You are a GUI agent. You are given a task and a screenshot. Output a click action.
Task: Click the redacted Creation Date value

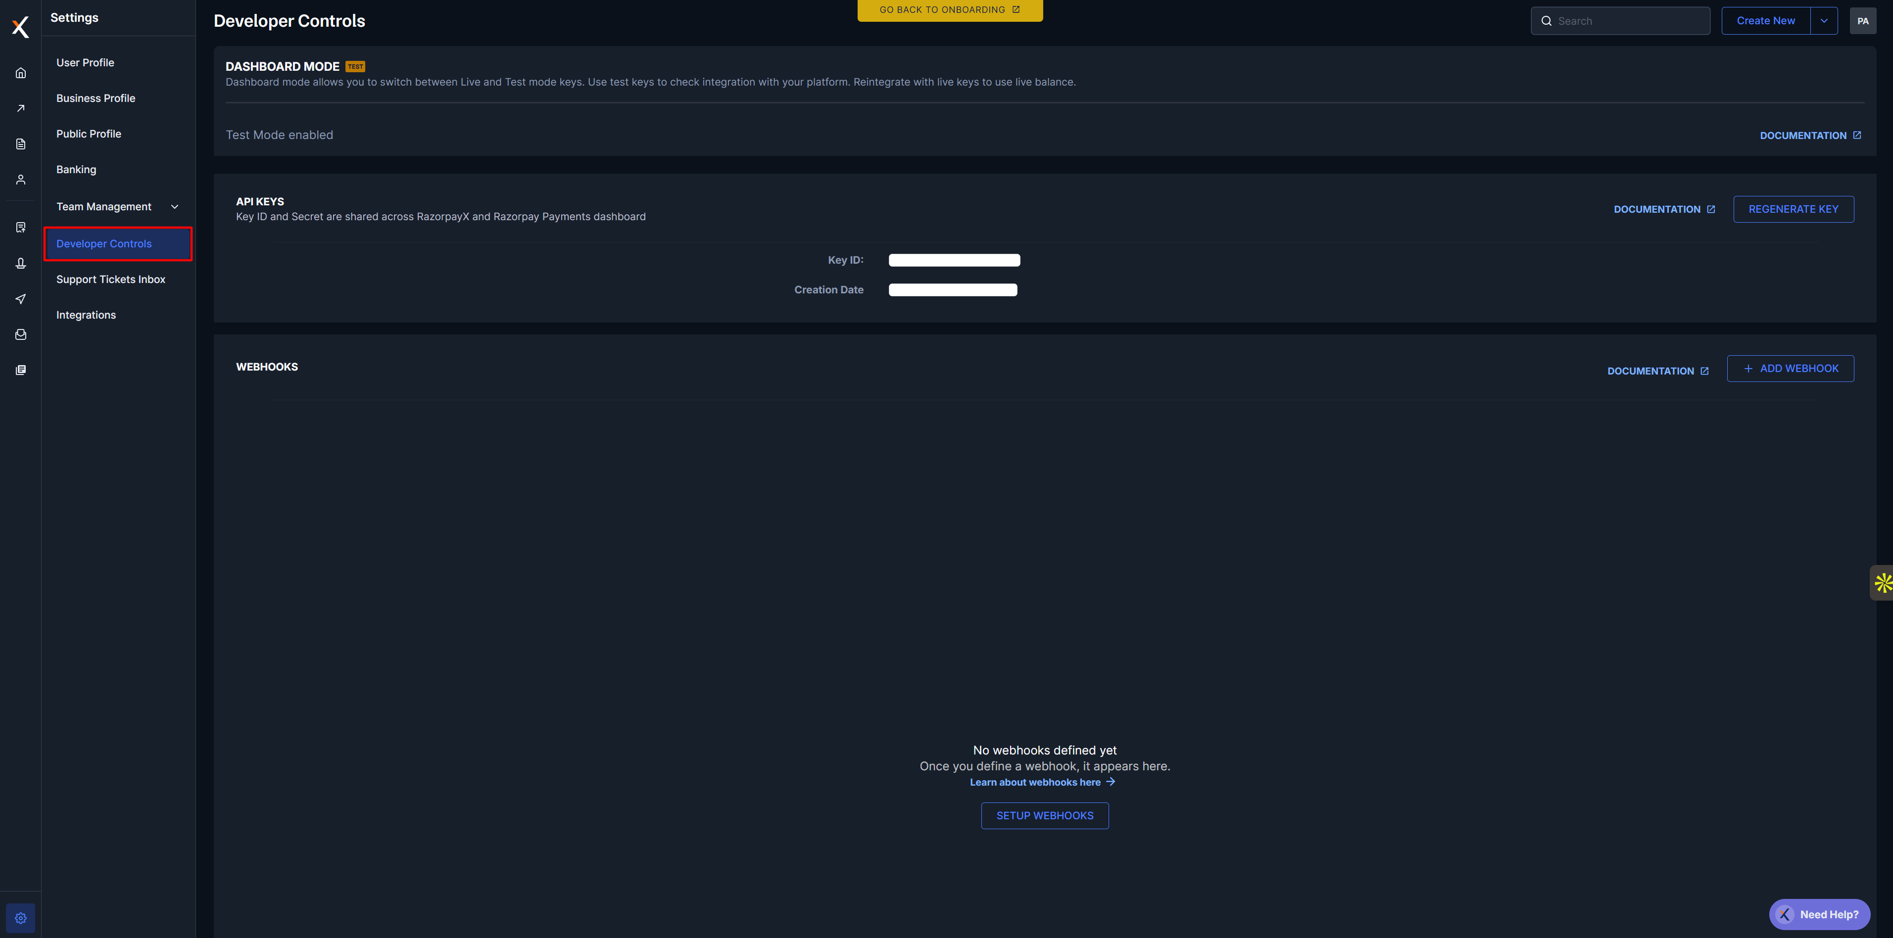pos(952,290)
